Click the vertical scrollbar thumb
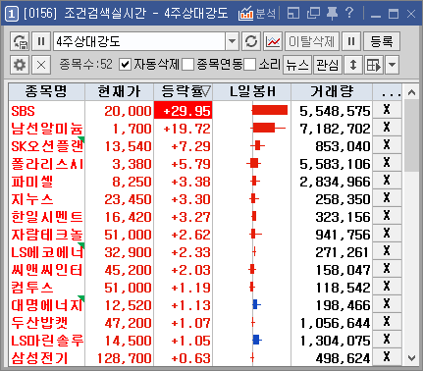Viewport: 423px width, 371px height. coord(411,135)
